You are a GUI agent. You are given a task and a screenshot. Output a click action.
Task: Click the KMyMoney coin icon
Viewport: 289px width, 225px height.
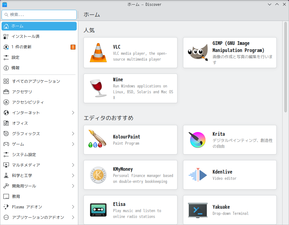pos(98,175)
